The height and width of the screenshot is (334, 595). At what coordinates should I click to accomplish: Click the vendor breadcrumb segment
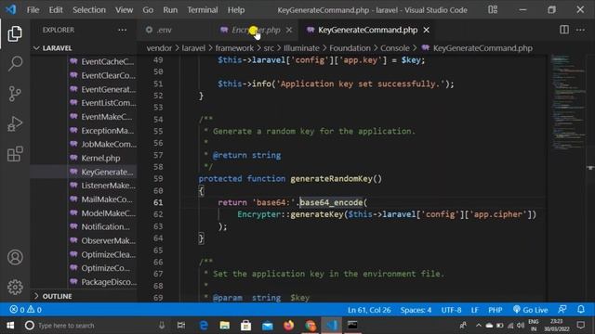click(x=159, y=48)
